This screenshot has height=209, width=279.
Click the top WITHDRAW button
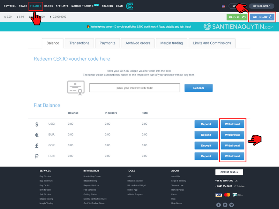click(262, 17)
